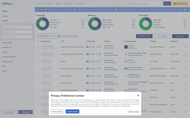Click the email icon in Executive Editor row
The image size is (190, 118).
pos(87,83)
